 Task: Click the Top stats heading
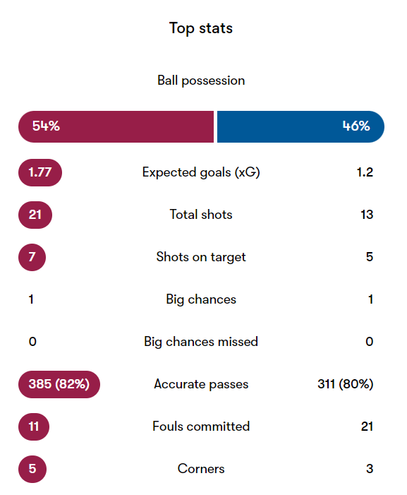[201, 28]
